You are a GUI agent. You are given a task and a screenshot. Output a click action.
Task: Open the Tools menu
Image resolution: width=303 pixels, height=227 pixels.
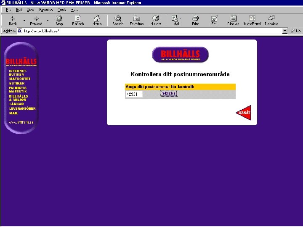(62, 10)
